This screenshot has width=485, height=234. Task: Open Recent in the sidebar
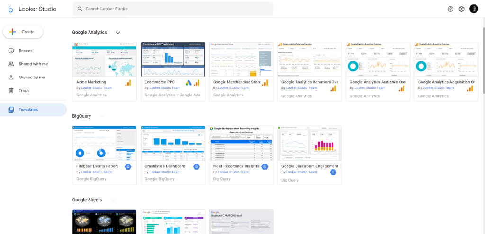(25, 51)
